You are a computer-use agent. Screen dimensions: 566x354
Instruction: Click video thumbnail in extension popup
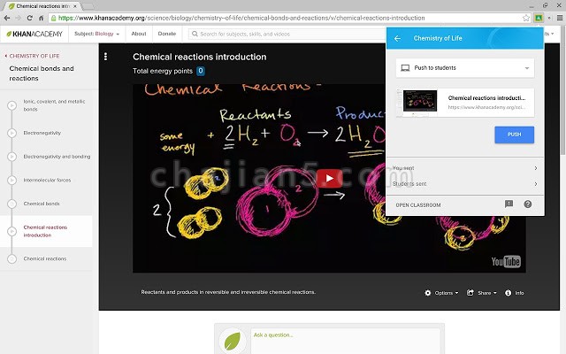coord(420,100)
